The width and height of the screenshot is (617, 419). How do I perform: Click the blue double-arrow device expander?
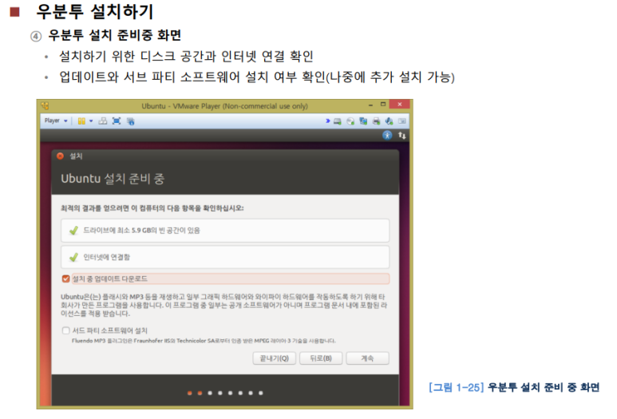(x=327, y=121)
